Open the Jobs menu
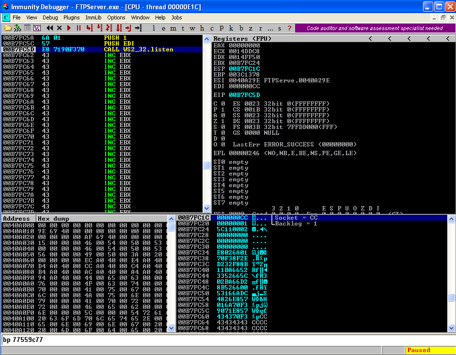This screenshot has width=456, height=355. click(x=176, y=17)
